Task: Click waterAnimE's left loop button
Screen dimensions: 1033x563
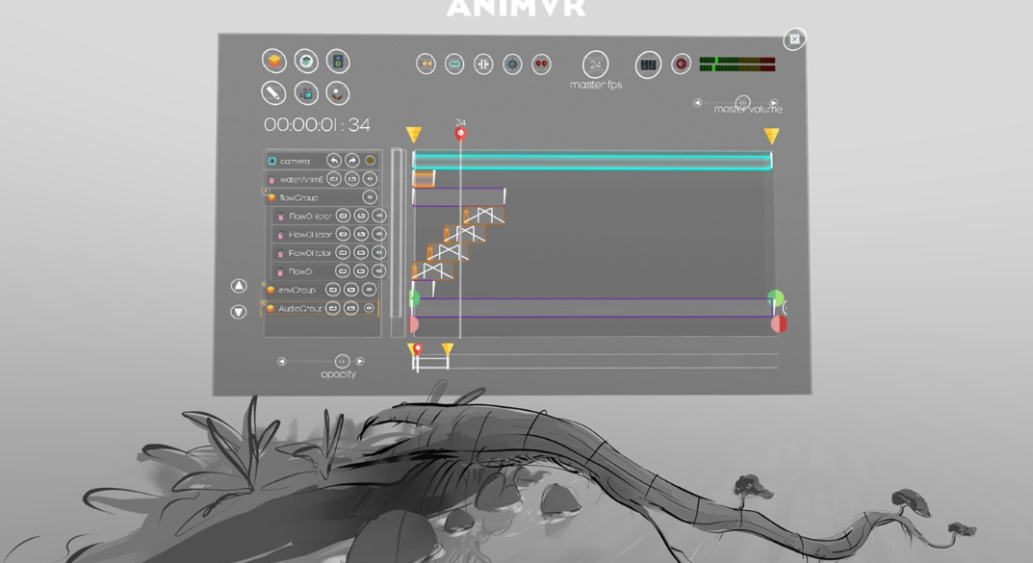Action: coord(334,179)
